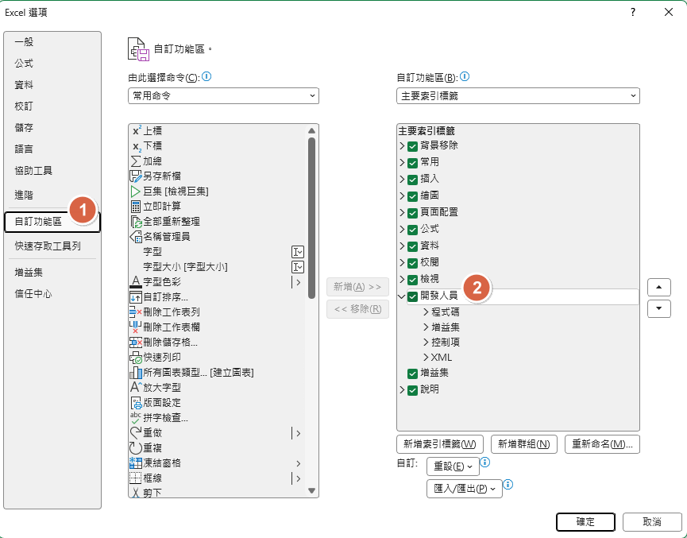Click the info icon beside 由此選擇命令
The height and width of the screenshot is (538, 687).
206,77
